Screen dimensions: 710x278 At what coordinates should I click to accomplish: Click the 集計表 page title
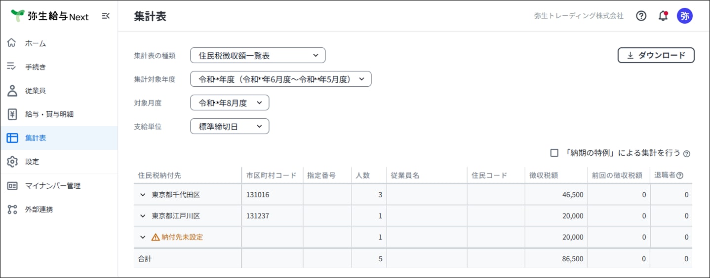coord(150,16)
